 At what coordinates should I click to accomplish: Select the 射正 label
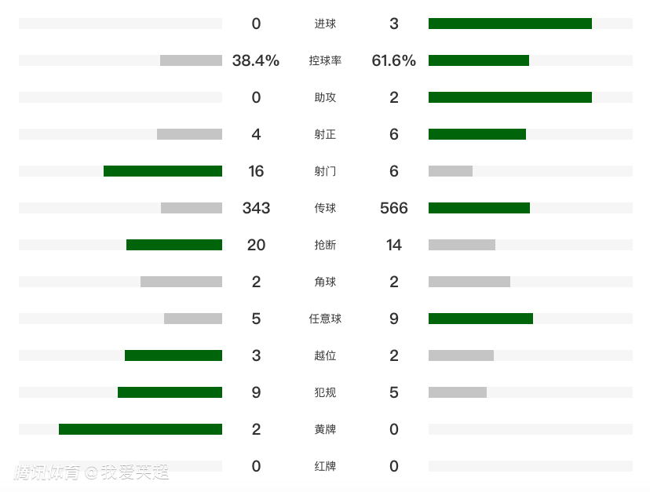pos(325,135)
